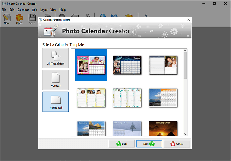Cancel the Calendar Design Wizard
This screenshot has width=231, height=161.
tap(177, 144)
